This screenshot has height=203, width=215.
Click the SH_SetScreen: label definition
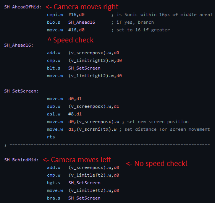21,91
